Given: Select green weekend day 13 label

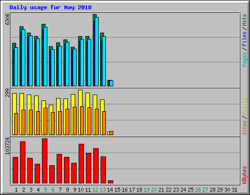Looking at the screenshot, I should click(x=103, y=190).
